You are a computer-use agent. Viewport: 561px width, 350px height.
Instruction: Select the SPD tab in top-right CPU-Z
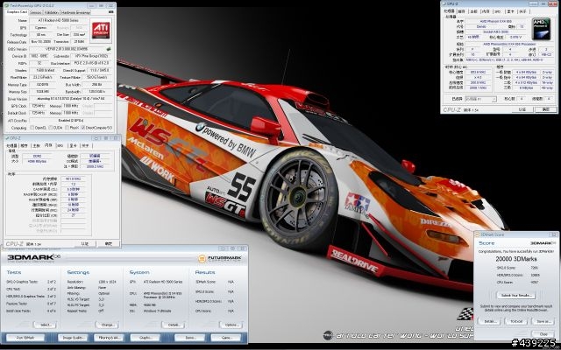click(x=497, y=11)
